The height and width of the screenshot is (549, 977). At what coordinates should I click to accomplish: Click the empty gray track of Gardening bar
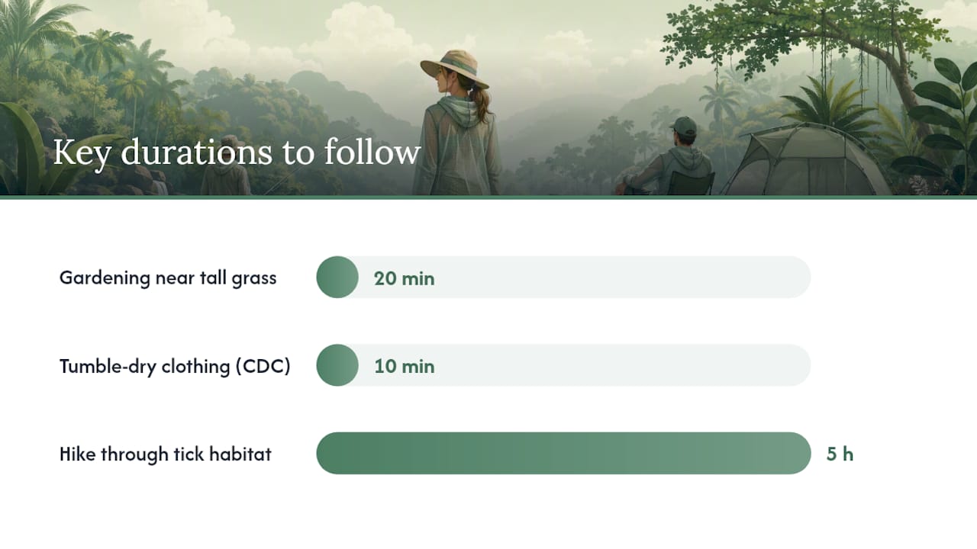622,277
